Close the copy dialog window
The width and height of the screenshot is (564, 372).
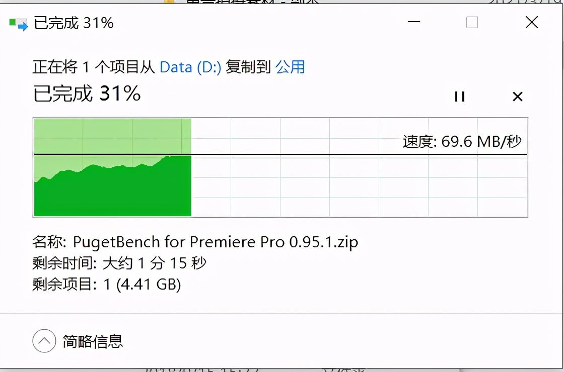[x=532, y=23]
